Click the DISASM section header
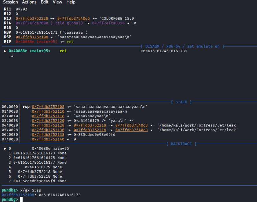The height and width of the screenshot is (202, 257). tap(183, 46)
